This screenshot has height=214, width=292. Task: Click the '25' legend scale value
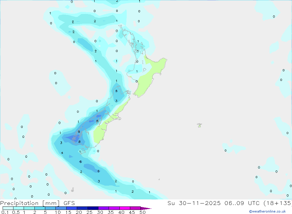coord(89,212)
